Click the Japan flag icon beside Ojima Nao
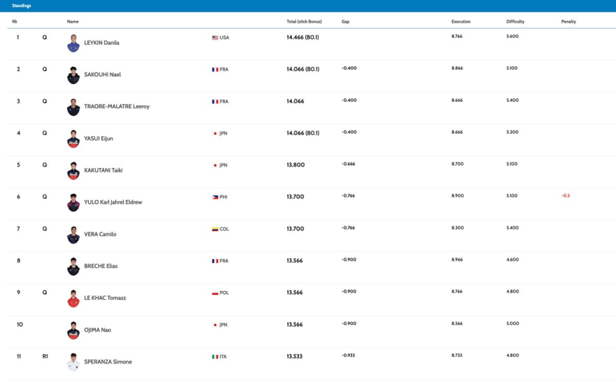This screenshot has width=616, height=382. 215,324
